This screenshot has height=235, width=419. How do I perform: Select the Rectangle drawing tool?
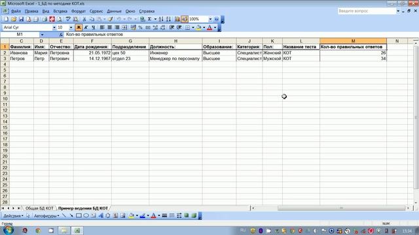(79, 215)
